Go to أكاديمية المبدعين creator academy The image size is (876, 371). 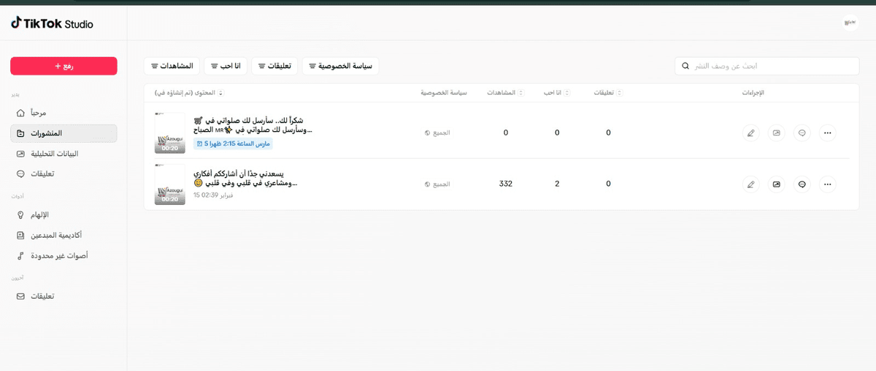[x=64, y=235]
